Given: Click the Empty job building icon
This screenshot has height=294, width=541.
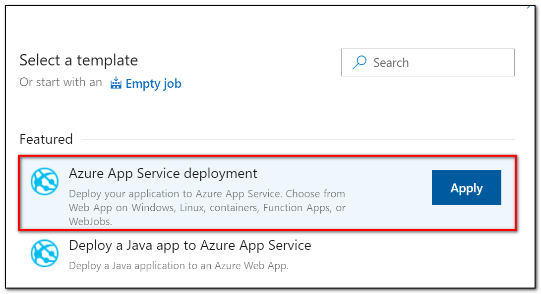Looking at the screenshot, I should 116,83.
